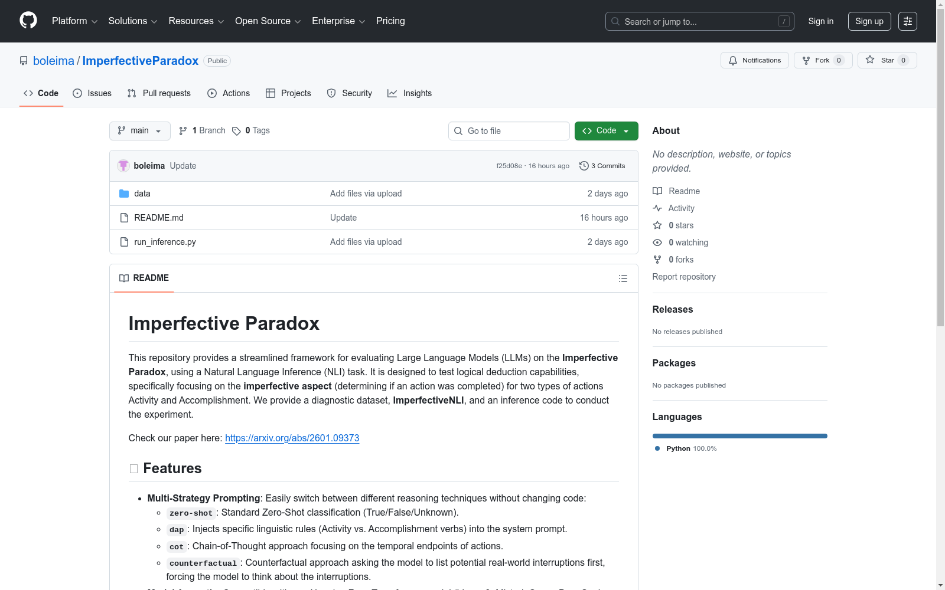Open 0 Tags list
This screenshot has height=590, width=945.
[251, 130]
